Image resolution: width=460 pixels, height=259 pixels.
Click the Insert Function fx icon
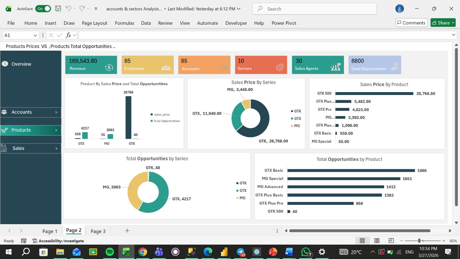pos(68,35)
